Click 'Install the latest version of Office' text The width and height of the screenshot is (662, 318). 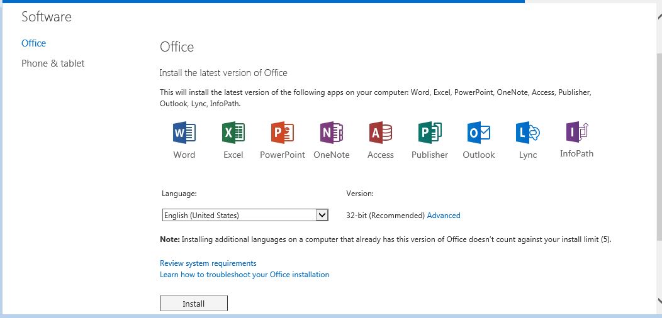point(223,72)
